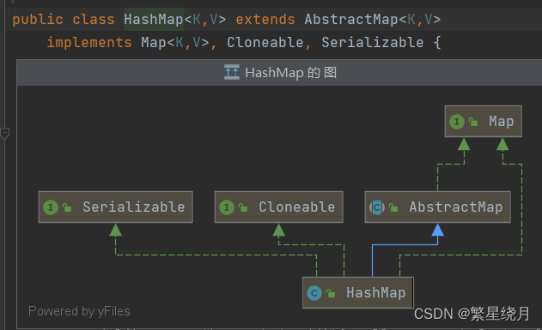Image resolution: width=542 pixels, height=330 pixels.
Task: Collapse the code fold marker in gutter
Action: 5,134
